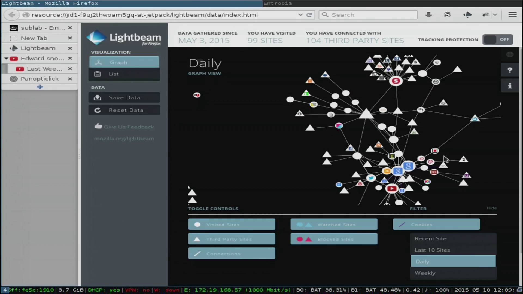The width and height of the screenshot is (523, 294).
Task: Click Give Us Feedback link
Action: point(124,127)
